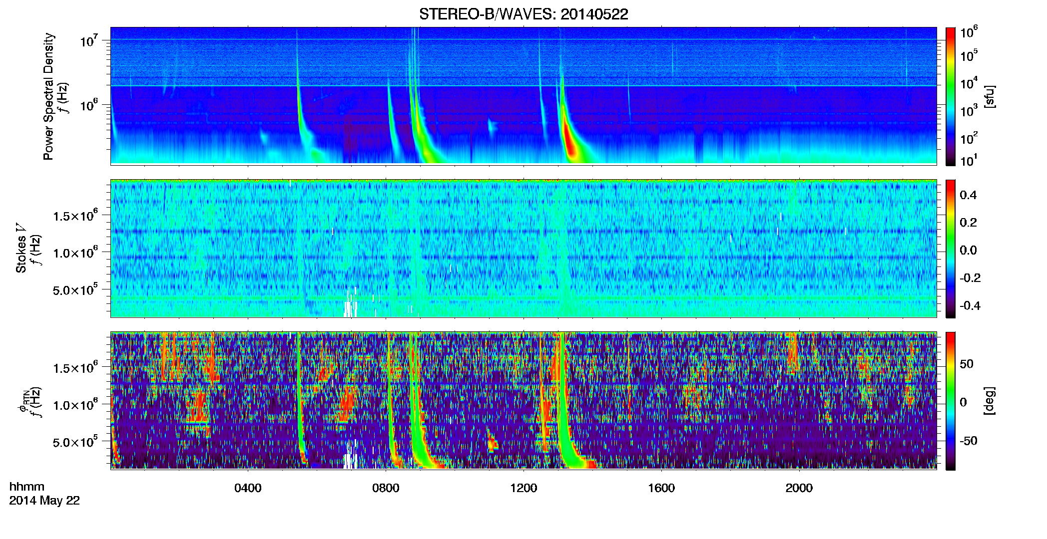This screenshot has width=1047, height=539.
Task: Click the Stokes V colorbar tick -0.4
Action: tap(970, 305)
